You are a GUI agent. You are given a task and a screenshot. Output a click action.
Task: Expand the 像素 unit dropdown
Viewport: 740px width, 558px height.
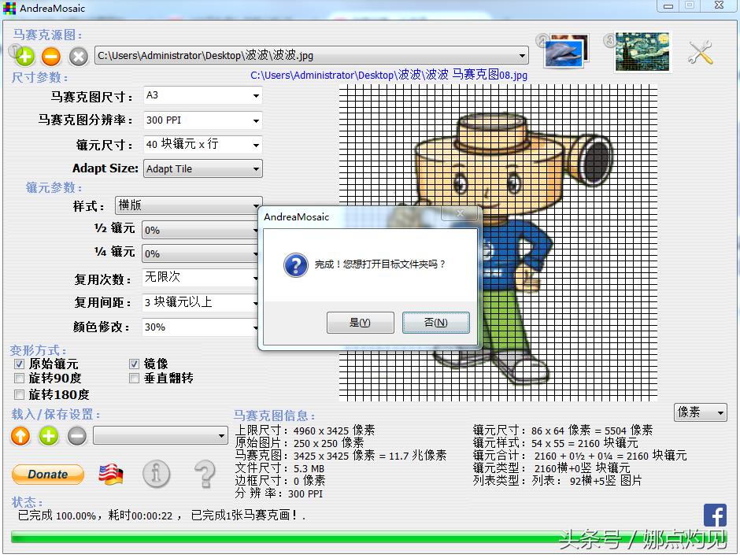point(700,412)
